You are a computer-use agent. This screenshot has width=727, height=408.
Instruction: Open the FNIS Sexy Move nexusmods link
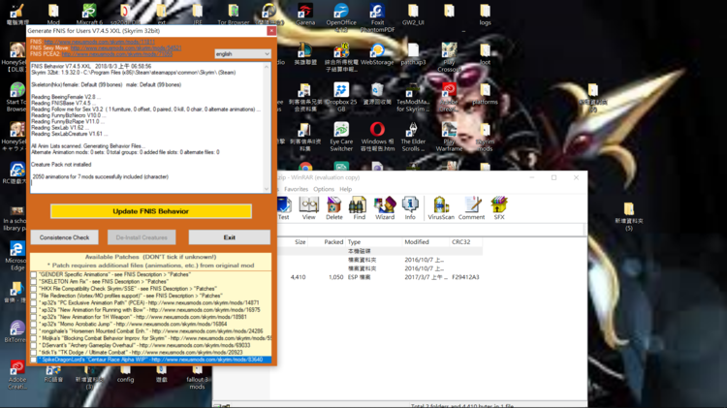tap(126, 47)
